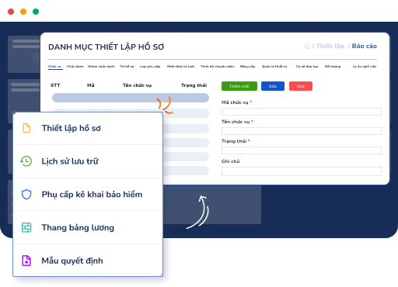Open the Cơ sở đào tạo tab
Image resolution: width=398 pixels, height=287 pixels.
[307, 67]
